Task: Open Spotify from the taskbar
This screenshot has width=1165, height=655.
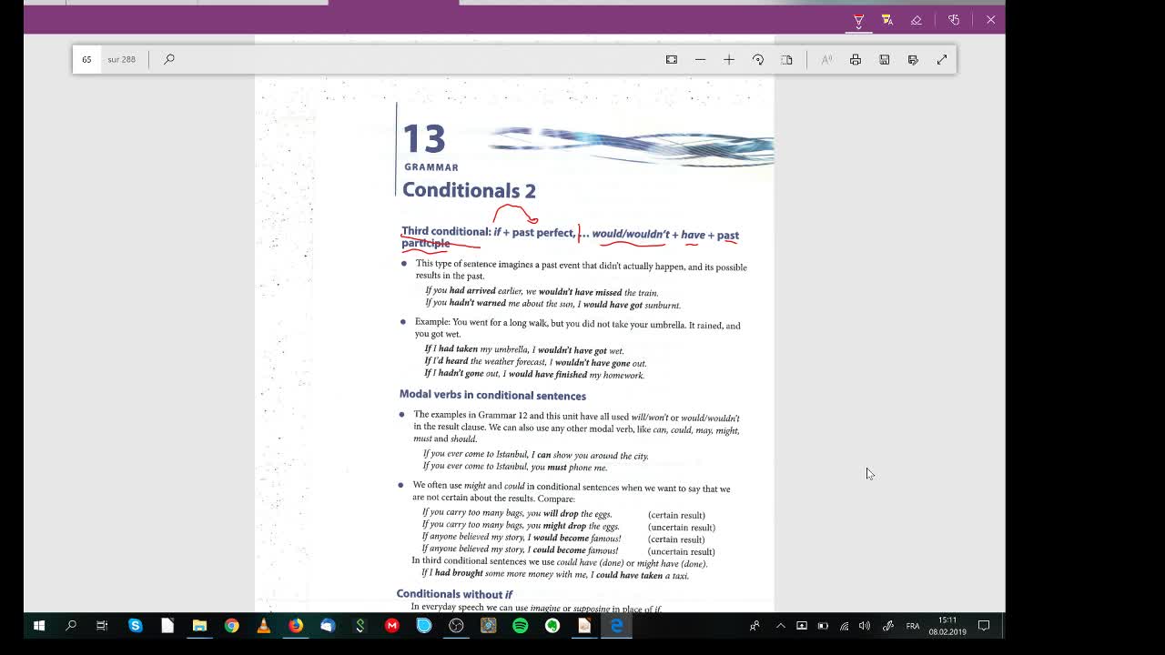Action: pyautogui.click(x=521, y=626)
